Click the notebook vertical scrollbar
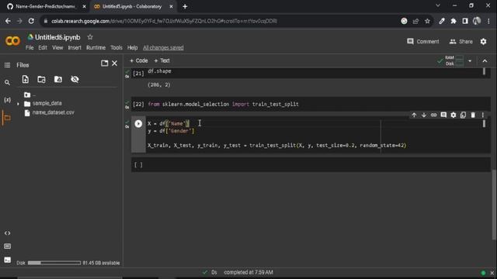Viewport: 497px width, 279px height. point(494,204)
